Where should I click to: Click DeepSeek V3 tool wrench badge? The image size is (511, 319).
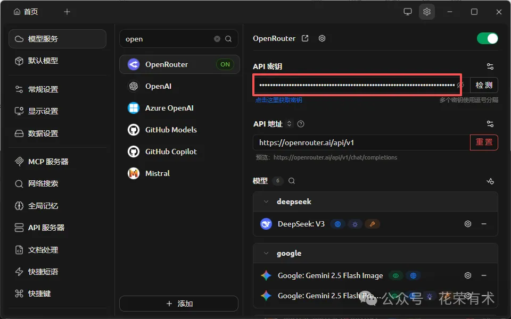tap(372, 224)
